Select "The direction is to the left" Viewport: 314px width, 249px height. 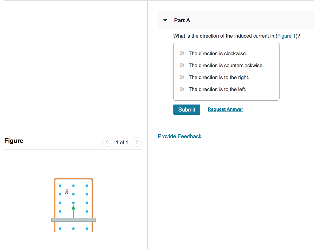coord(182,89)
